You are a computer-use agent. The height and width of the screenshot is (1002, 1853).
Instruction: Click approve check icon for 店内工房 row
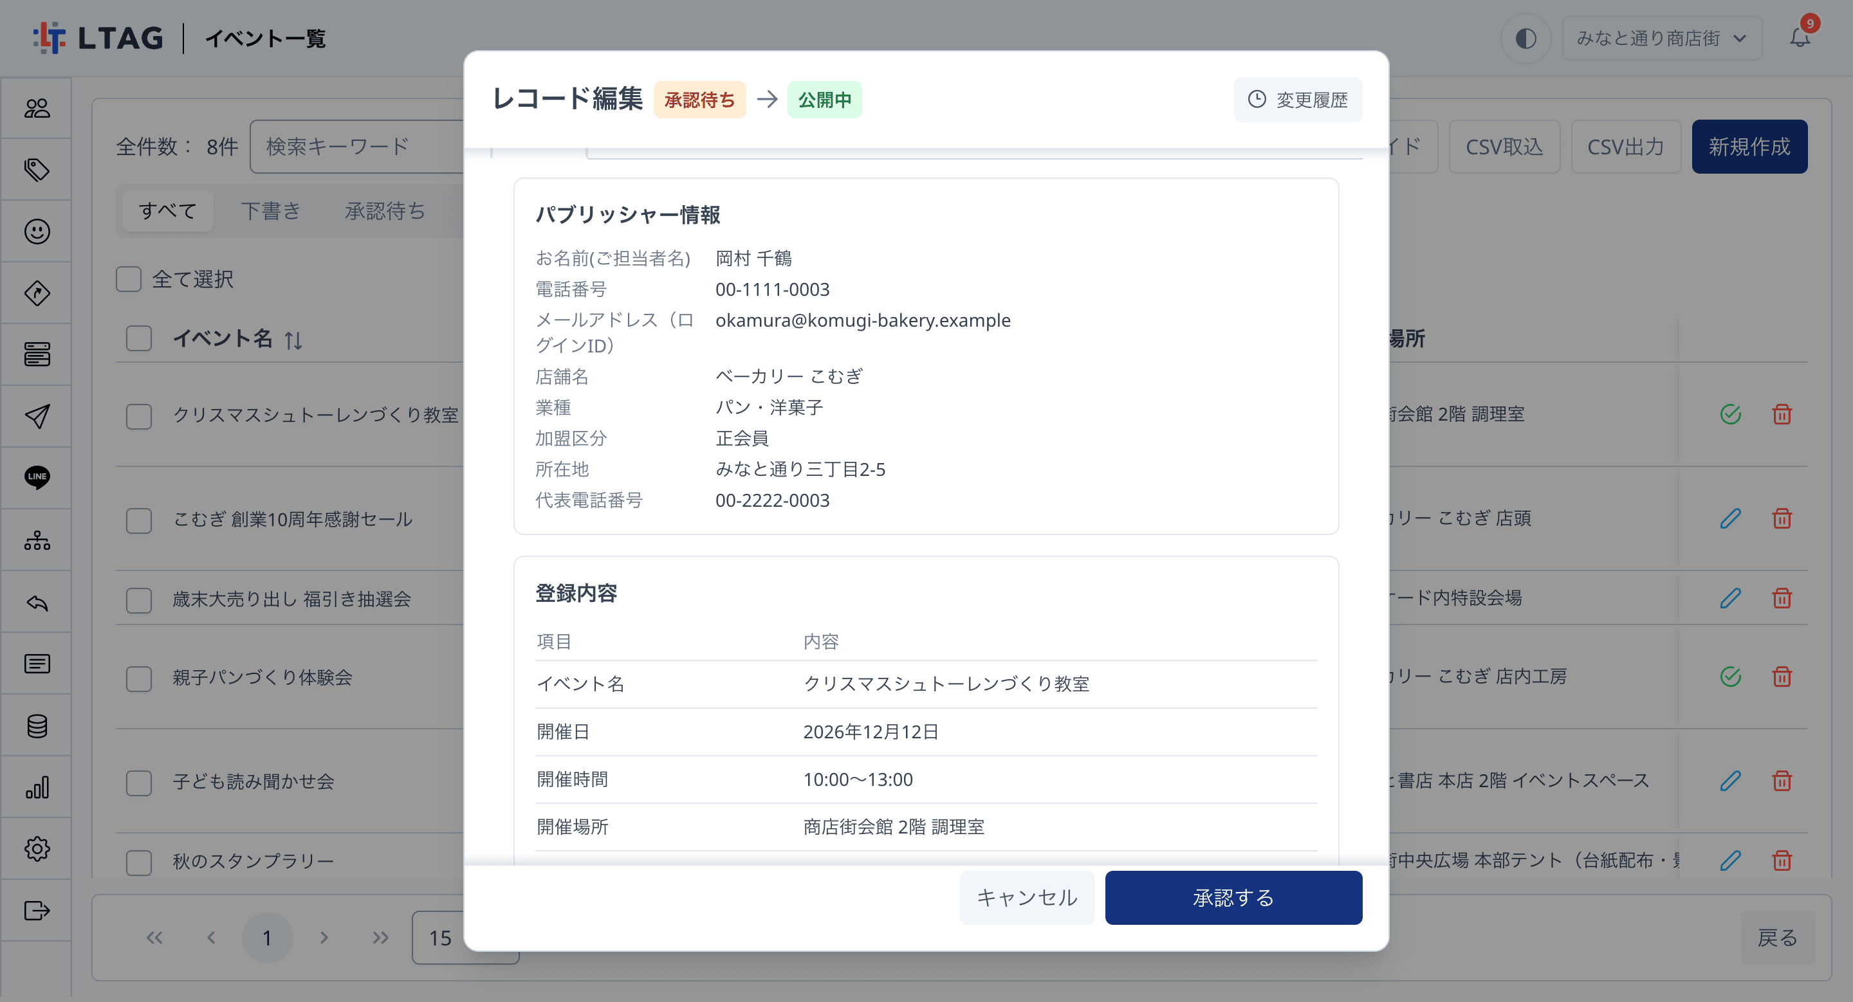tap(1730, 677)
